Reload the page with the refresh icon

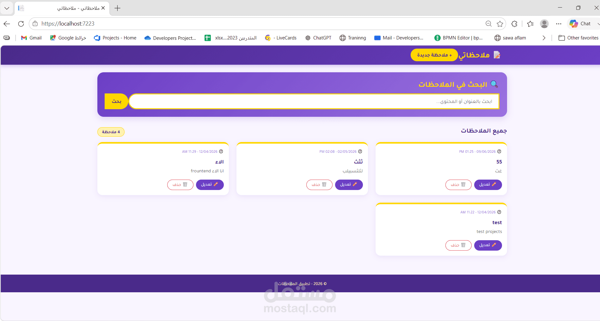click(x=21, y=24)
